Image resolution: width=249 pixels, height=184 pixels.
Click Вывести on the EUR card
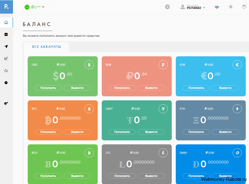[x=225, y=88]
